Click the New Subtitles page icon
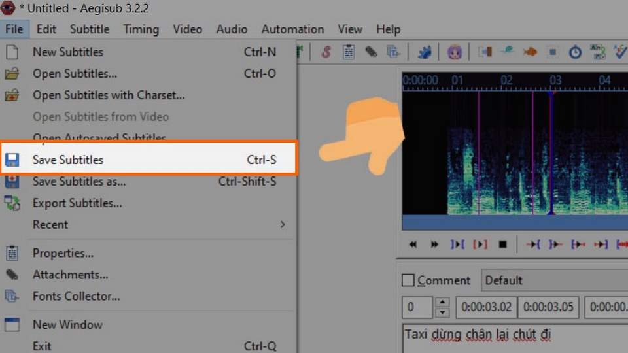 pyautogui.click(x=12, y=52)
